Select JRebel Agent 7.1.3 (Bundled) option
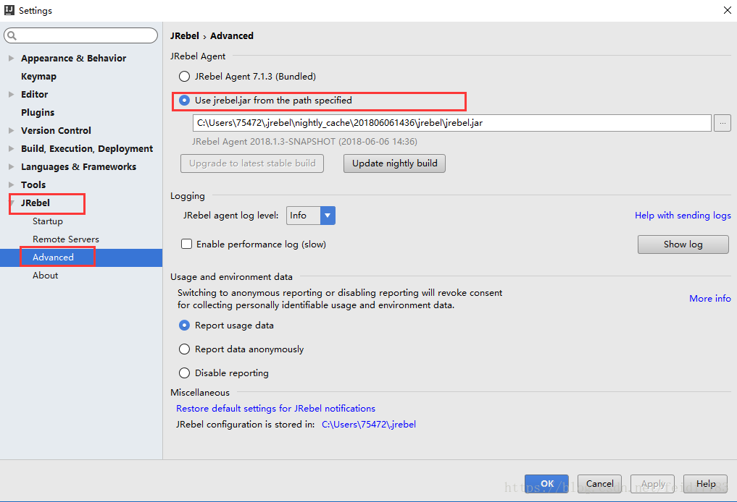The image size is (737, 502). 185,76
